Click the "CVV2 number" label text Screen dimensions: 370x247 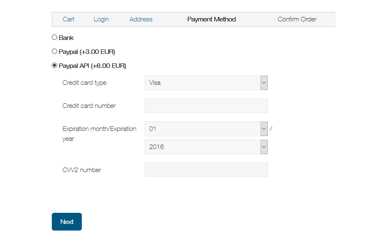(x=81, y=170)
